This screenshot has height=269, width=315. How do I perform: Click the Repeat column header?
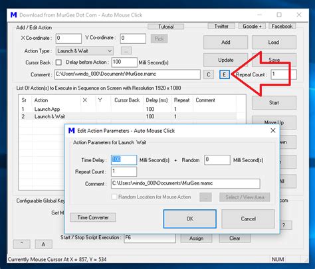(182, 100)
